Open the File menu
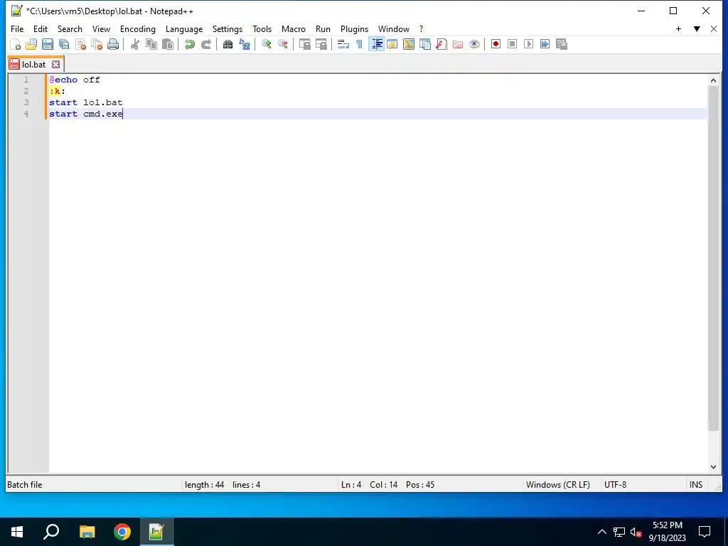This screenshot has width=728, height=546. click(17, 28)
